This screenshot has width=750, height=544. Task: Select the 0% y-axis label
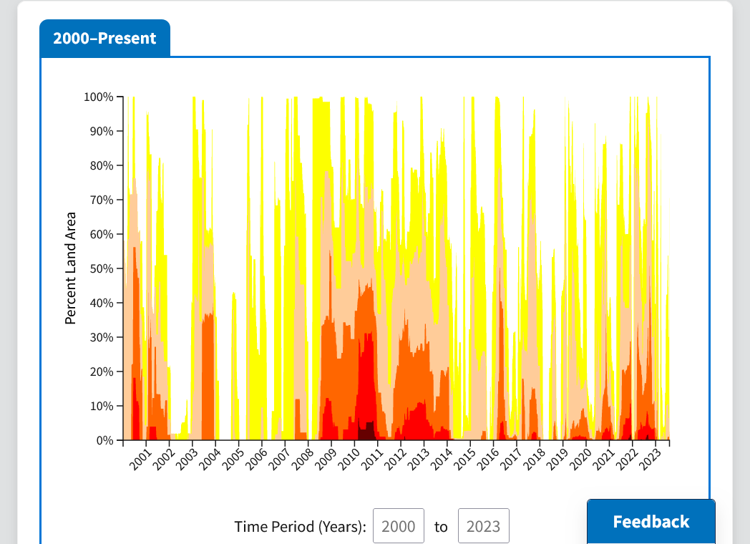(104, 440)
